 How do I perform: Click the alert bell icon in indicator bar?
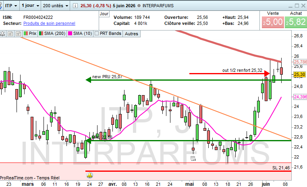2,34
